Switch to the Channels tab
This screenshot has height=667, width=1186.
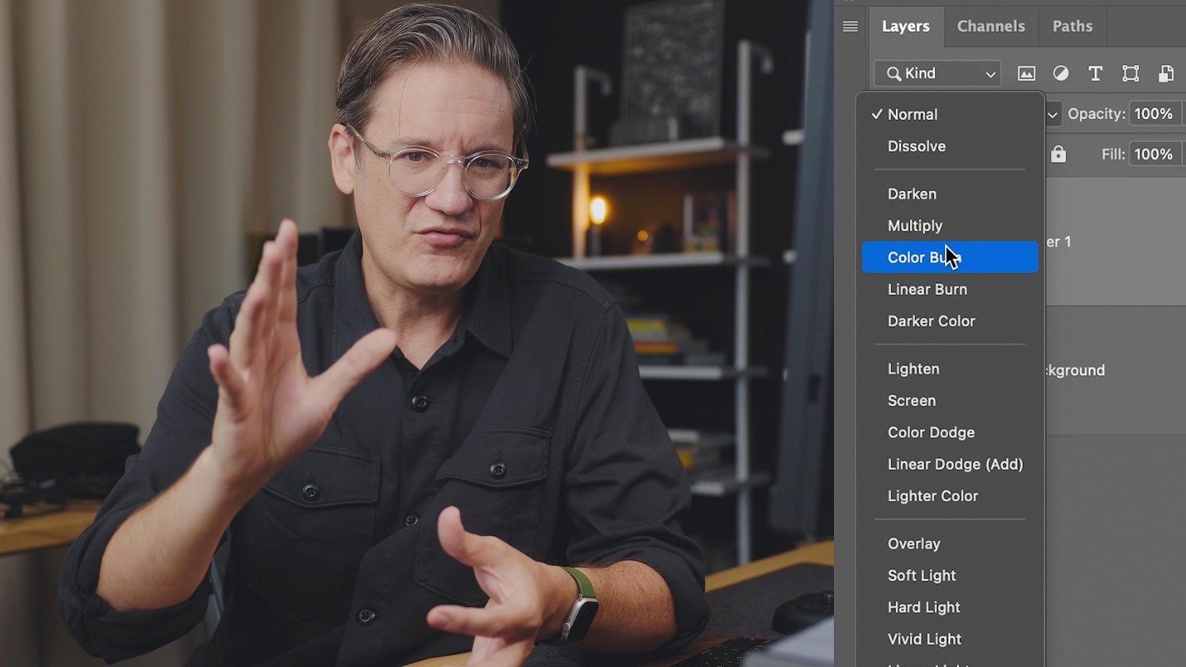pyautogui.click(x=990, y=27)
